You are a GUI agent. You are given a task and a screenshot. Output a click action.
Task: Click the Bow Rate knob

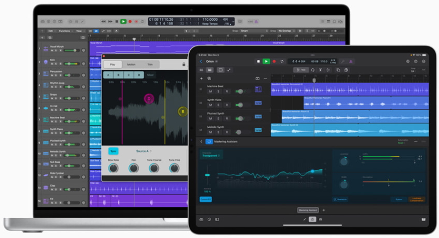coord(113,168)
